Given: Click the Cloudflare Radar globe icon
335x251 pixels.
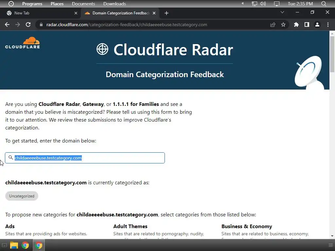Looking at the screenshot, I should point(102,49).
